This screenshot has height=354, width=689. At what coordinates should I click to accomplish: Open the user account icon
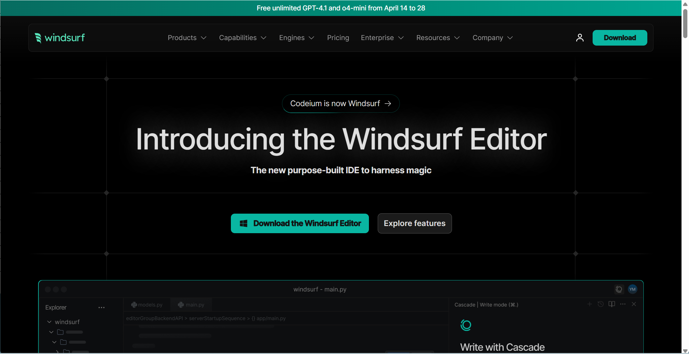click(x=580, y=38)
